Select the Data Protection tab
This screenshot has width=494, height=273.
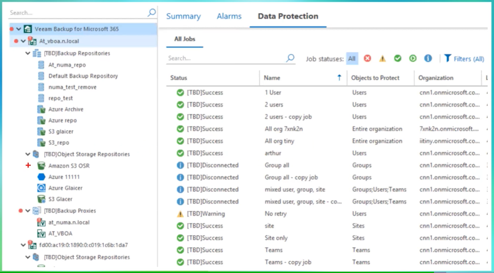coord(288,16)
